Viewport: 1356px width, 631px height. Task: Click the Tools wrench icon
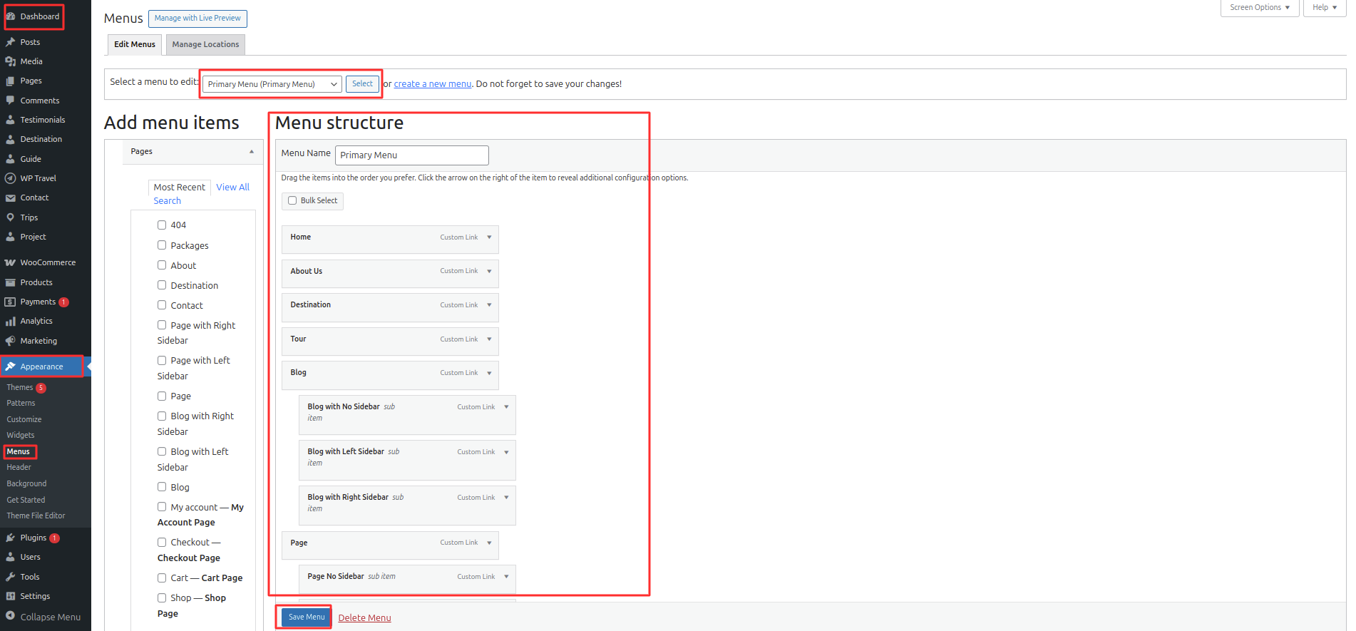(11, 577)
